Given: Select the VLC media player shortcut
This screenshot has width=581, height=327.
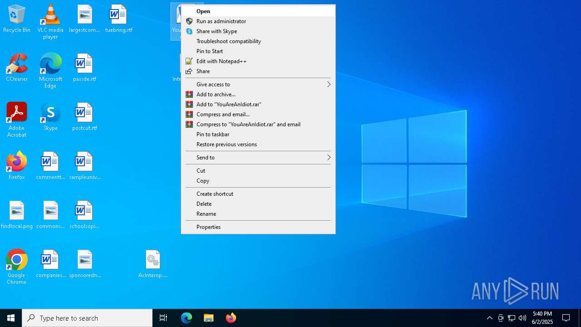Looking at the screenshot, I should point(50,22).
